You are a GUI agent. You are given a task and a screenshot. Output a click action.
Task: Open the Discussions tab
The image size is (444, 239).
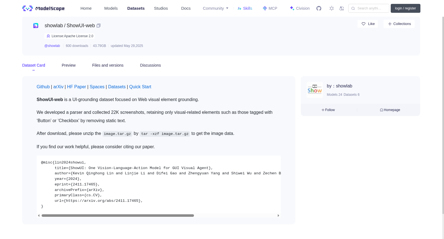click(x=150, y=65)
